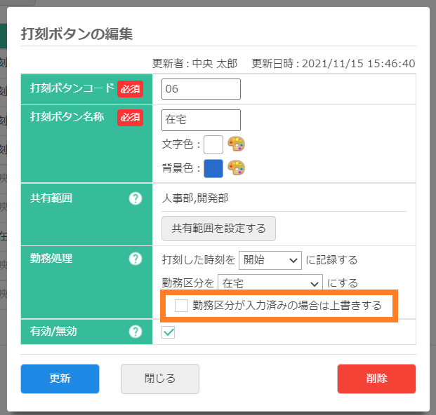The height and width of the screenshot is (415, 436).
Task: Click the help icon beside 共有範囲
Action: coord(136,198)
